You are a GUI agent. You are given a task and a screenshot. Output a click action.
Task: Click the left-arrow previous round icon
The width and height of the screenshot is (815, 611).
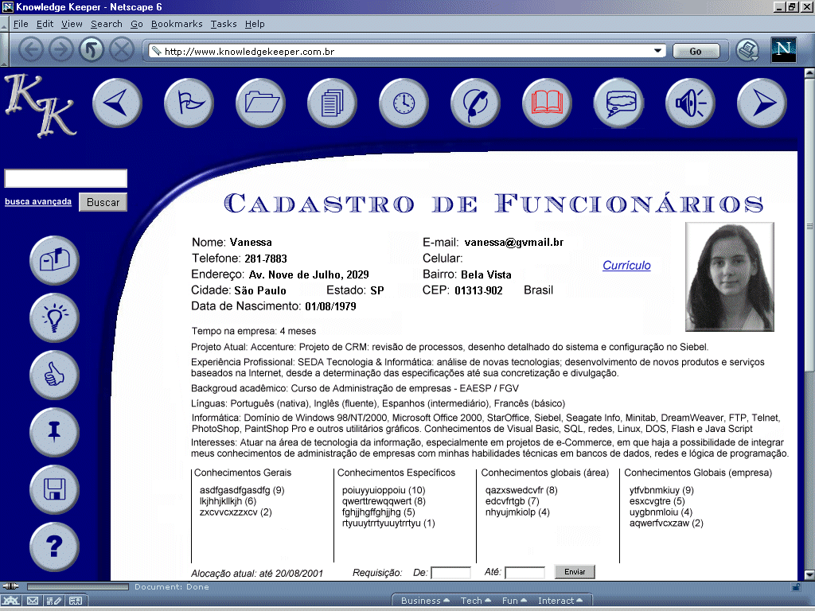pyautogui.click(x=117, y=103)
